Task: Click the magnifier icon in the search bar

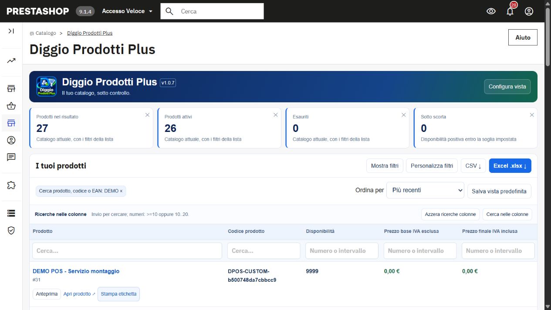Action: coord(169,11)
